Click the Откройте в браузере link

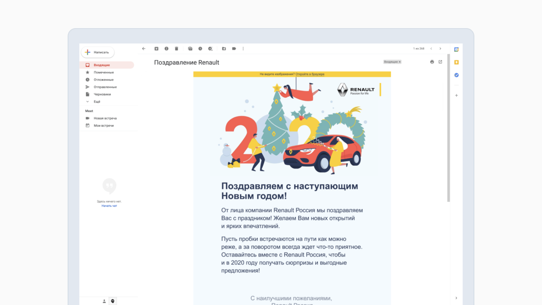[310, 74]
